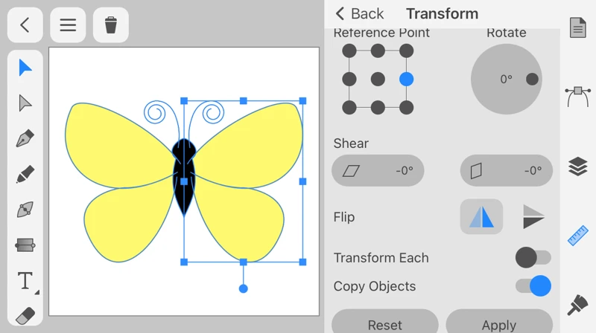Select the Text tool

(25, 281)
